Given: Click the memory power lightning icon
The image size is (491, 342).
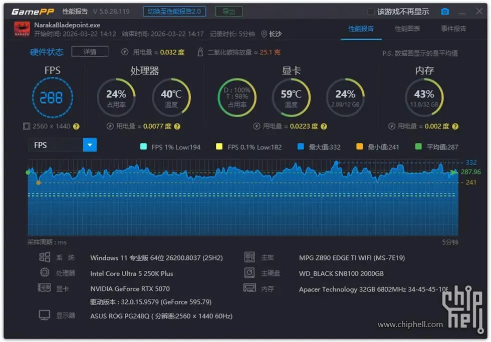Looking at the screenshot, I should (x=391, y=126).
